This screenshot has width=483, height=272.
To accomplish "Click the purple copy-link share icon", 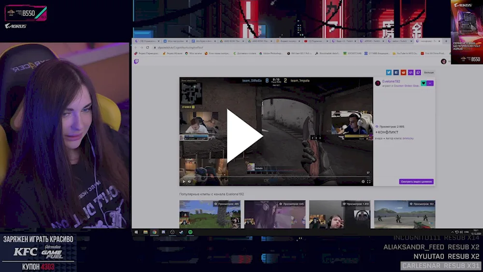I will pos(418,72).
